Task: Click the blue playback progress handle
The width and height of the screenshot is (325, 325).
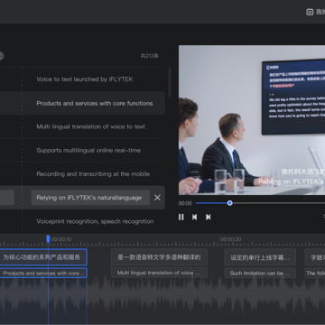Action: pos(230,203)
